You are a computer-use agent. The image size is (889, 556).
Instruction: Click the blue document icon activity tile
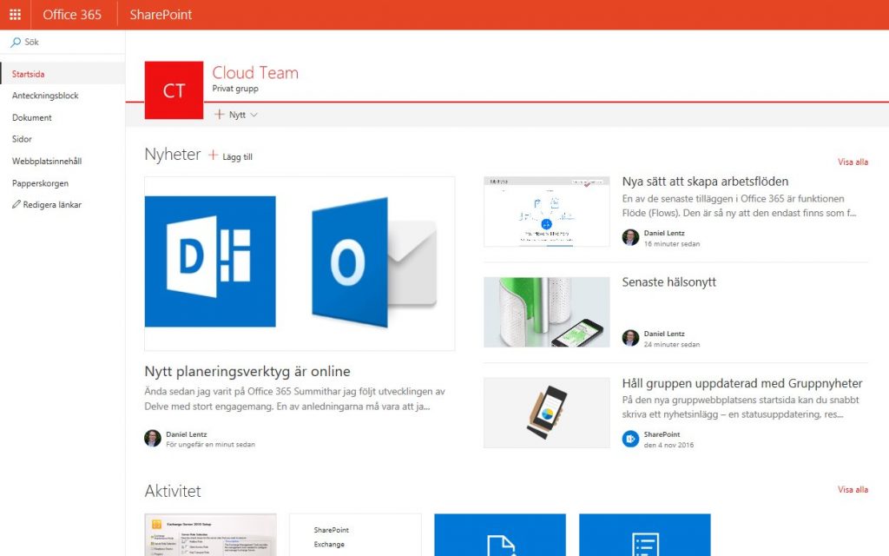point(499,535)
